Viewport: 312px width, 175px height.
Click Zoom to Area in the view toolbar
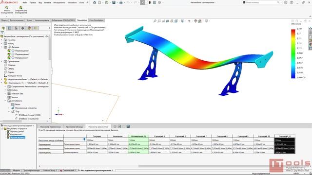159,21
